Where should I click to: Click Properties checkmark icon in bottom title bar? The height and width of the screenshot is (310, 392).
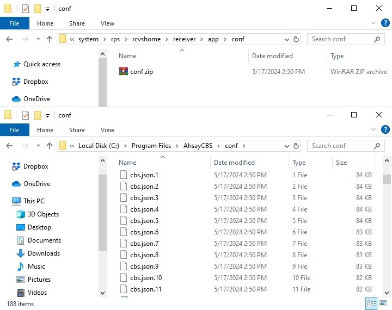point(26,115)
